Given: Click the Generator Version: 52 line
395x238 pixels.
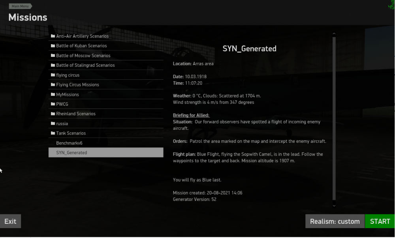Looking at the screenshot, I should tap(194, 199).
